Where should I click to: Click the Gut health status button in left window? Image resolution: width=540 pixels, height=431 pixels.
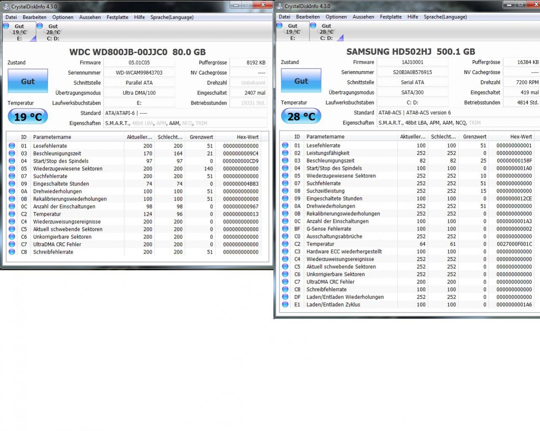click(x=28, y=81)
